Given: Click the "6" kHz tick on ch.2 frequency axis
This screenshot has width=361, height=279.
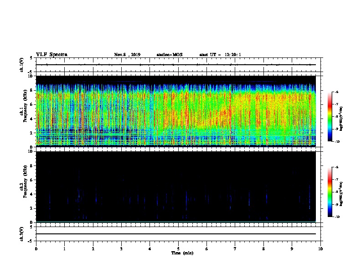Looking at the screenshot, I should (32, 180).
